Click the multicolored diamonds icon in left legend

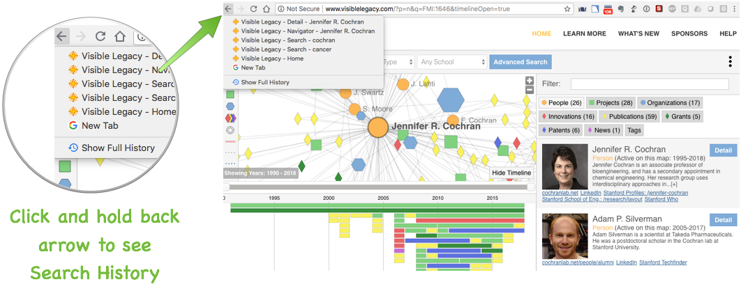tap(230, 118)
